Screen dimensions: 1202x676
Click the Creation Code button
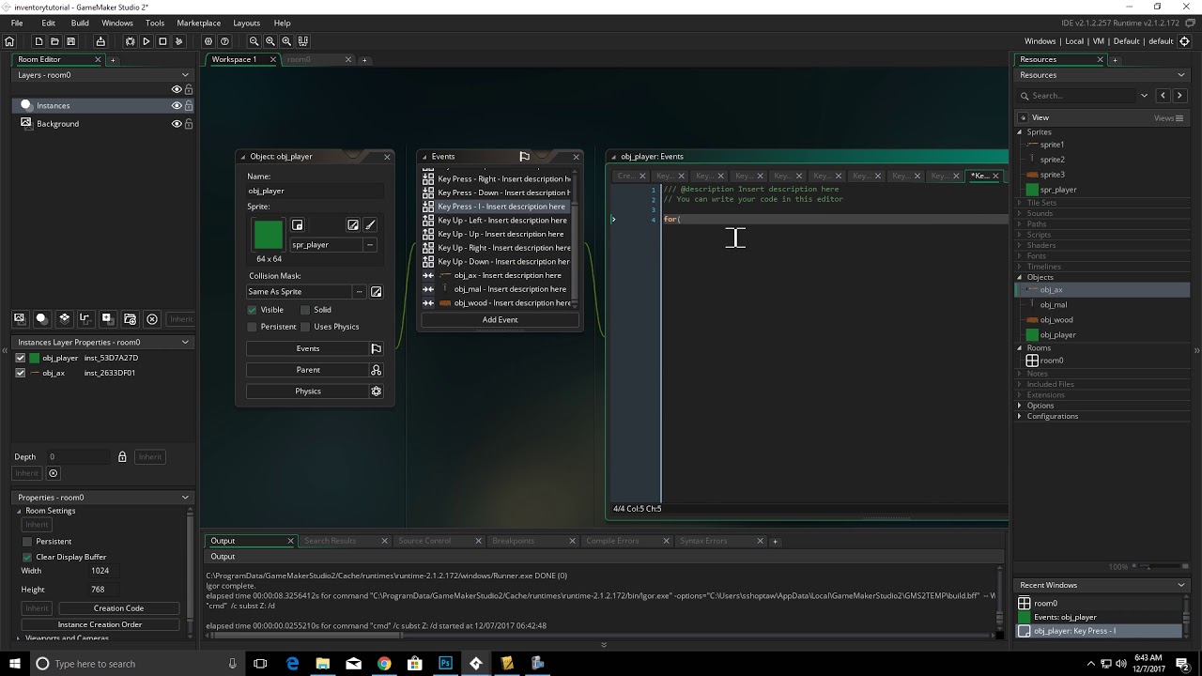click(118, 608)
